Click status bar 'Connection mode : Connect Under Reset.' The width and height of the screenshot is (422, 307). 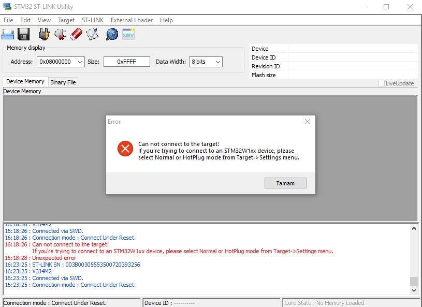[x=55, y=303]
